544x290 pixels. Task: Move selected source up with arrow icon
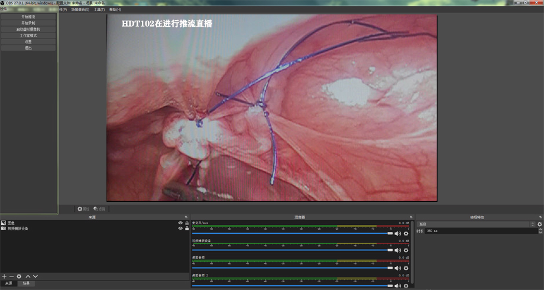pos(28,276)
